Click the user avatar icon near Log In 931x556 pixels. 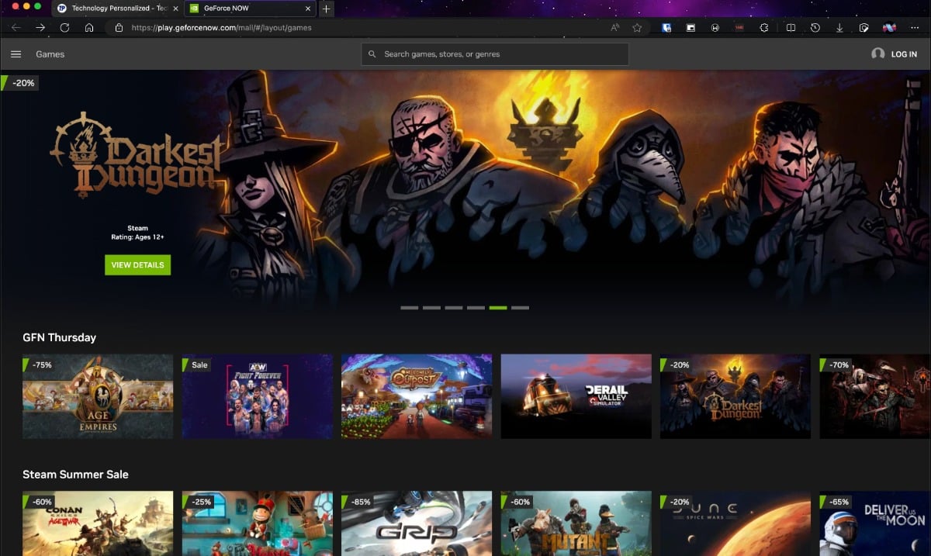point(878,54)
